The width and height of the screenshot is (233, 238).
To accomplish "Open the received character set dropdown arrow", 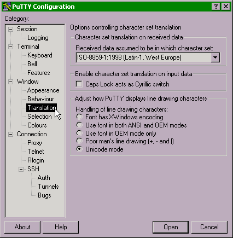I will point(215,57).
